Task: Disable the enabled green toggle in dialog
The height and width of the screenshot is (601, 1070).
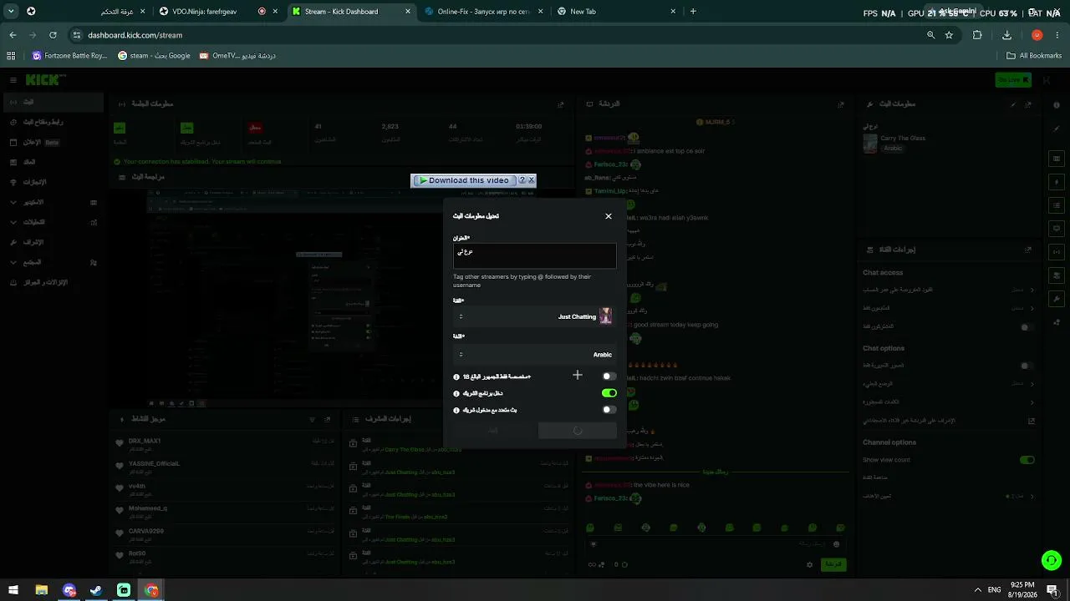Action: 609,393
